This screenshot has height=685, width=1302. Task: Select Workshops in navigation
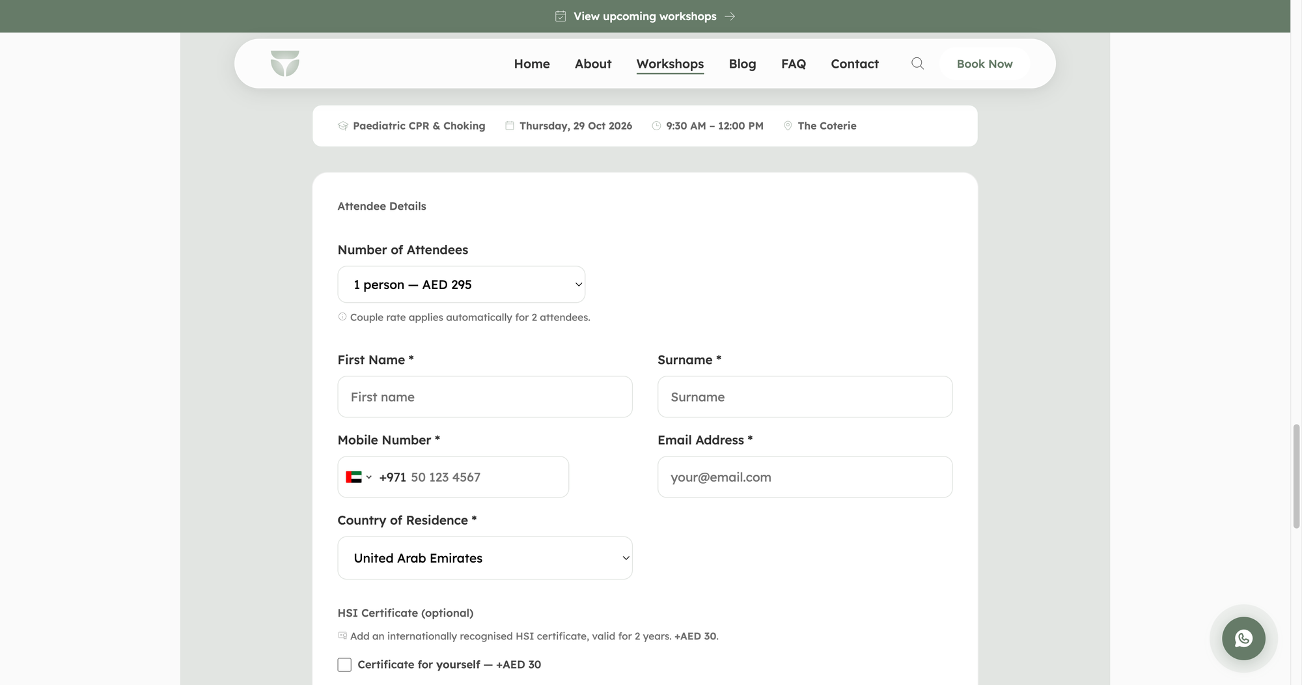(x=670, y=64)
